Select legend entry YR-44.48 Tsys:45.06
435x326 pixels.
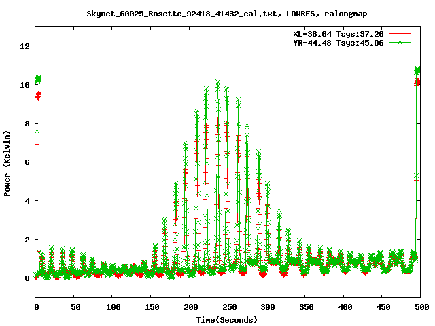[x=338, y=43]
